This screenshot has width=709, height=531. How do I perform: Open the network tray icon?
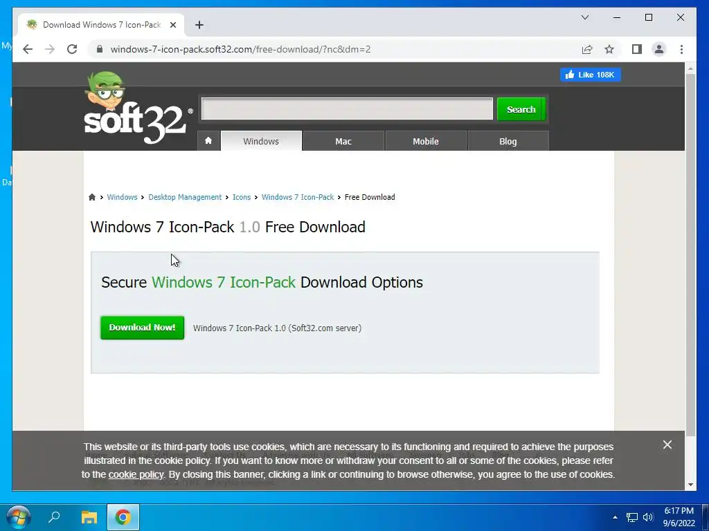[631, 517]
